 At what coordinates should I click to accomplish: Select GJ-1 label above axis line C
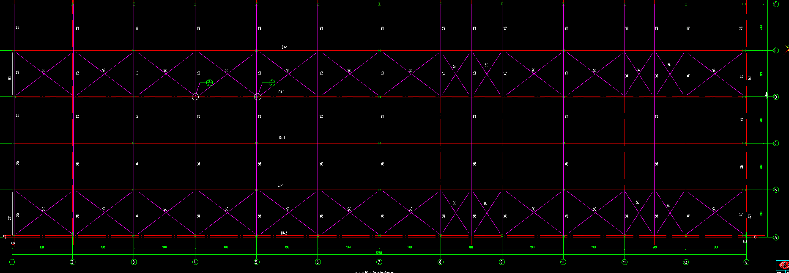pos(282,138)
